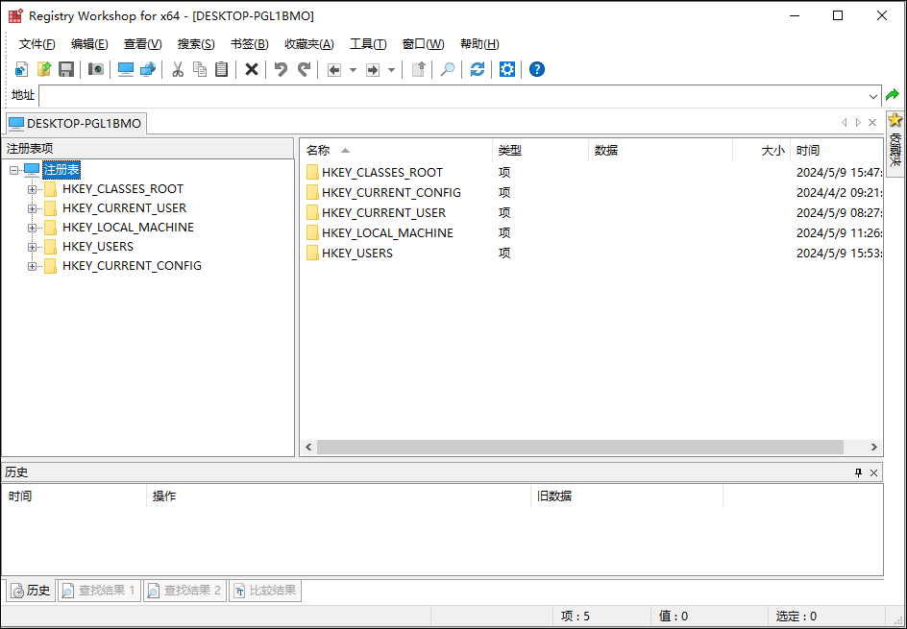Open the search magnifier icon
The image size is (907, 629).
tap(447, 69)
